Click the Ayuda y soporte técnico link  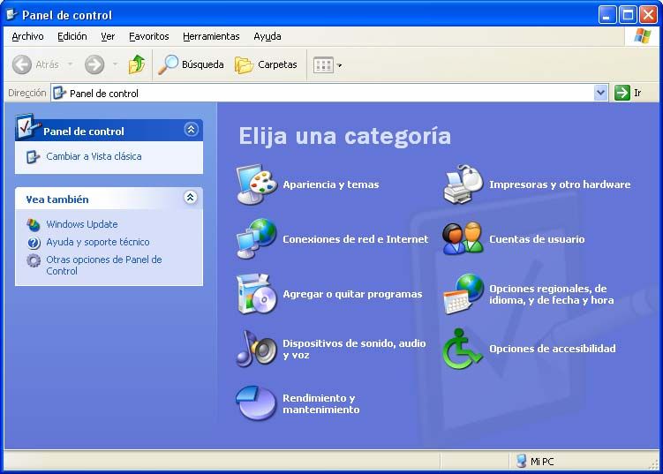[98, 242]
